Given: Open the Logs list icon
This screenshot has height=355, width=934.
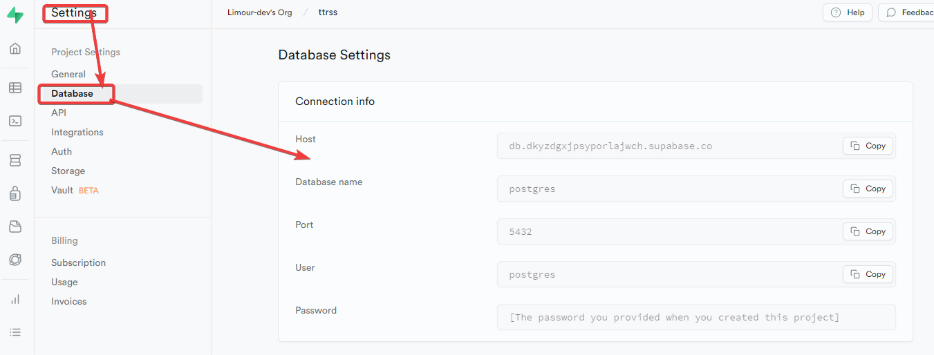Looking at the screenshot, I should 15,332.
